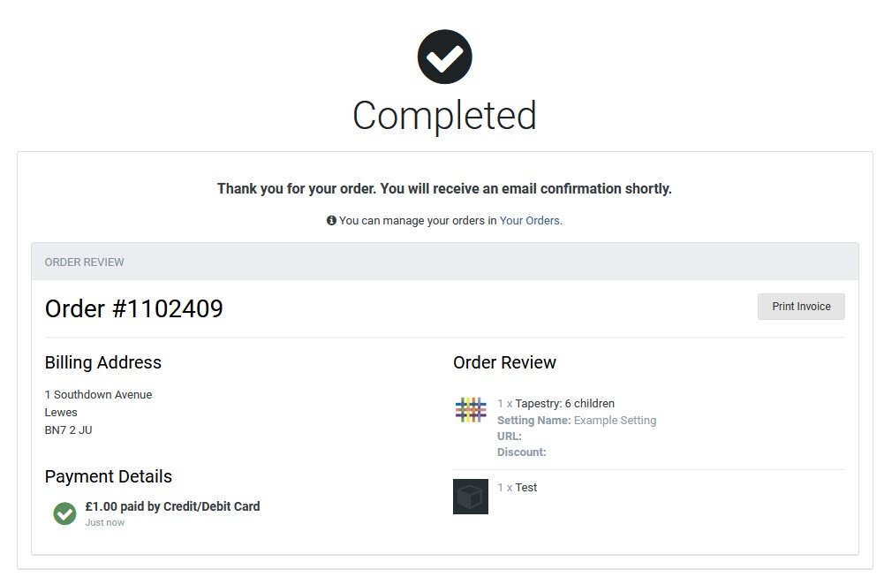This screenshot has width=892, height=585.
Task: Click the Billing Address heading
Action: [103, 362]
